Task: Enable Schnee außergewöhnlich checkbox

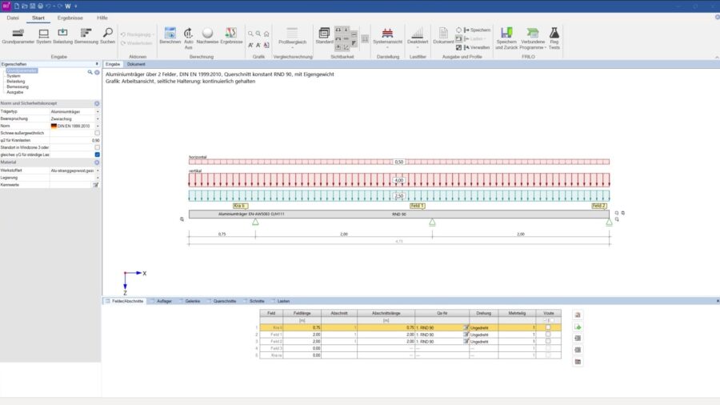Action: point(97,133)
